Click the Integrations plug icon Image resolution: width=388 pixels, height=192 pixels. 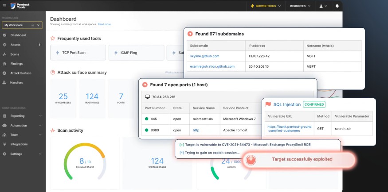(4, 144)
